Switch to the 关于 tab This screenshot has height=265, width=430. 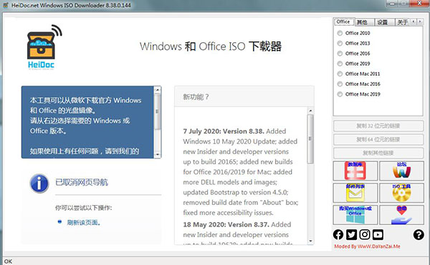pos(403,22)
